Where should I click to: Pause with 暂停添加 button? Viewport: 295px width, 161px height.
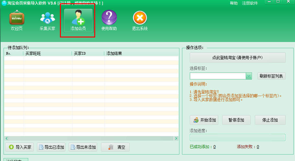click(236, 120)
